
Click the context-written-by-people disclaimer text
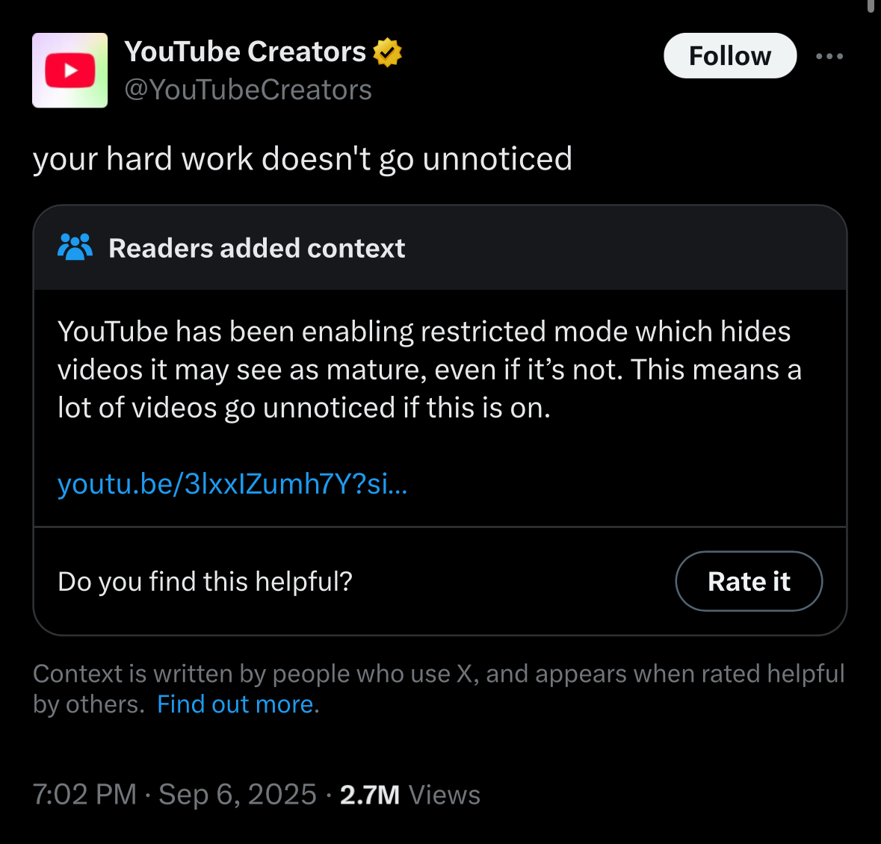[x=438, y=674]
